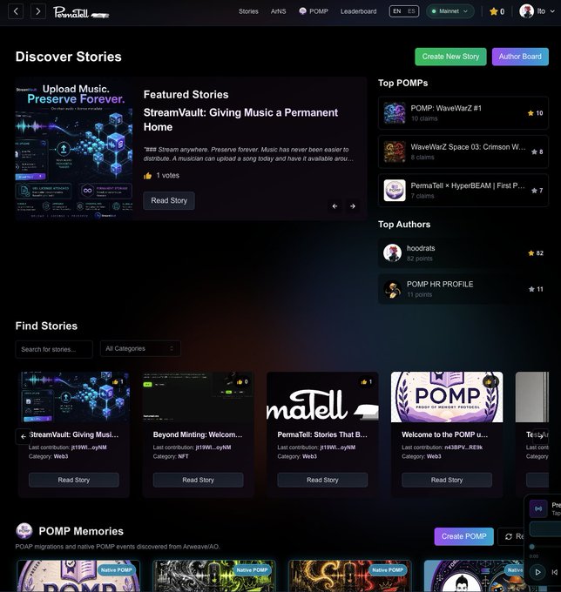Open the StreamVault: Giving Musi... card title

click(74, 434)
